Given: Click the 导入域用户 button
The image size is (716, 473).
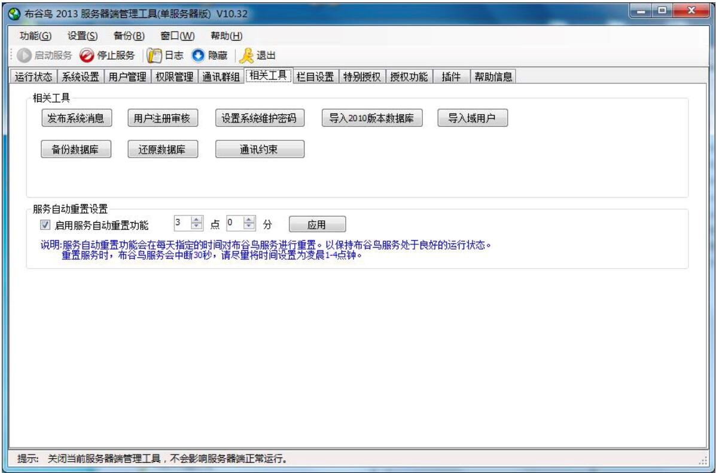Looking at the screenshot, I should 472,118.
